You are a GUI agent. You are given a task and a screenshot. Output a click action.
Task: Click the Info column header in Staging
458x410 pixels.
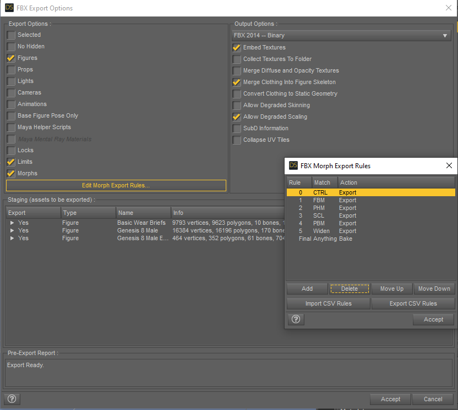click(227, 213)
